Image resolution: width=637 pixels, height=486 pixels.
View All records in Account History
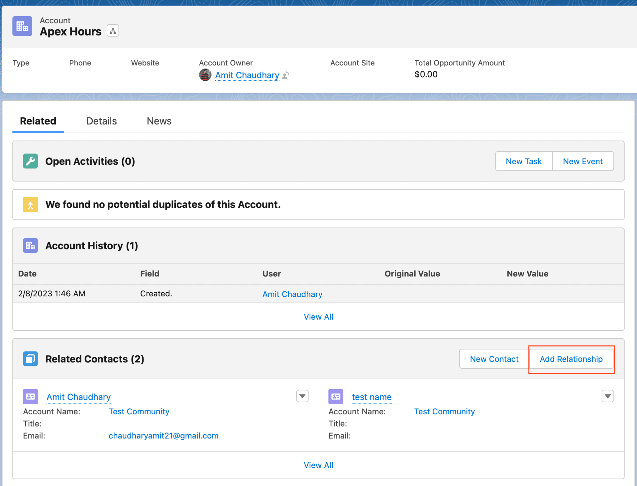318,317
